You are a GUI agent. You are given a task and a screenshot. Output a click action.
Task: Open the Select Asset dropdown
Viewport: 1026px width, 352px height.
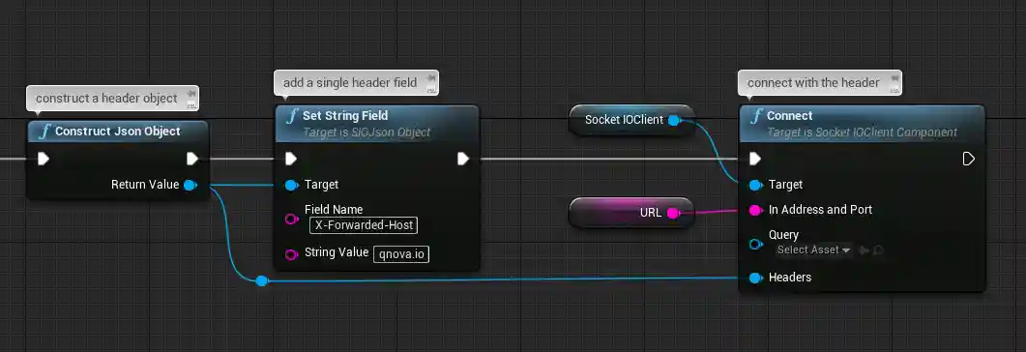813,249
